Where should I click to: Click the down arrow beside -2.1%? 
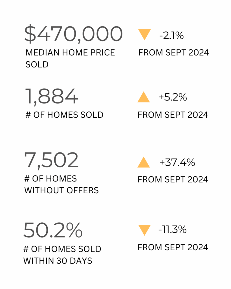(145, 34)
